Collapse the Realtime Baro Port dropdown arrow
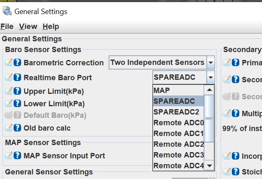The width and height of the screenshot is (262, 179). pos(210,77)
